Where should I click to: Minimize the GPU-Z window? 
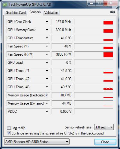tap(91, 3)
